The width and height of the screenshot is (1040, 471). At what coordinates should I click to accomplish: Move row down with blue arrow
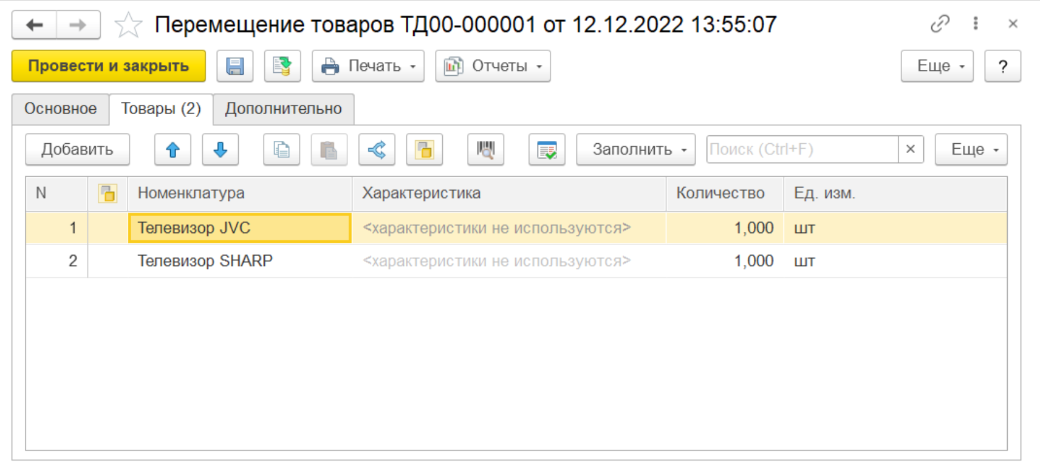click(x=220, y=150)
